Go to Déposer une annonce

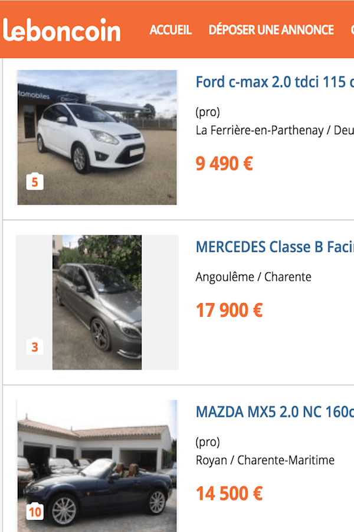pyautogui.click(x=271, y=30)
